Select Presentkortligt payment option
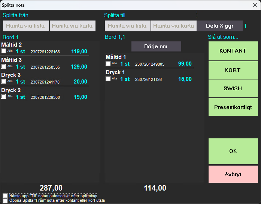 click(233, 107)
